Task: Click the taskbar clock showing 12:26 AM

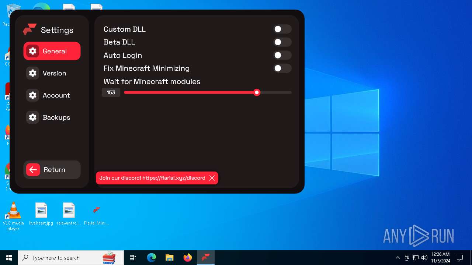Action: (x=441, y=258)
